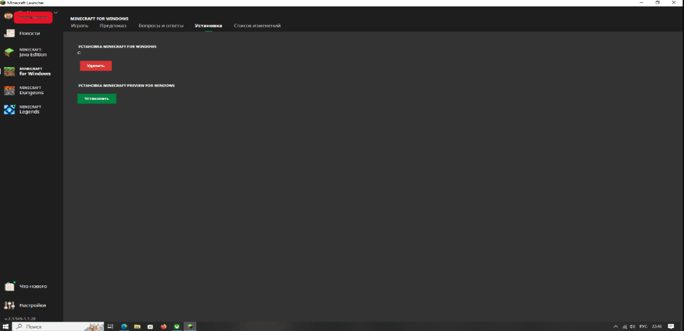
Task: Open the Список изменений tab
Action: coord(257,26)
